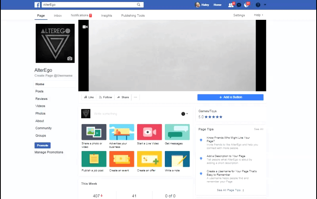The width and height of the screenshot is (317, 199).
Task: Click the Like button
Action: [x=89, y=97]
